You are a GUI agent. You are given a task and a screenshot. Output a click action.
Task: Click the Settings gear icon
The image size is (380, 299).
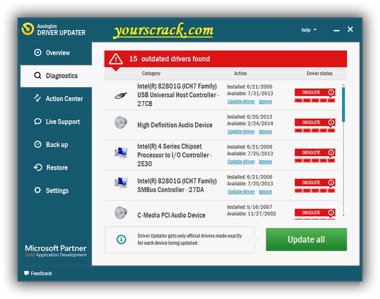tap(37, 190)
